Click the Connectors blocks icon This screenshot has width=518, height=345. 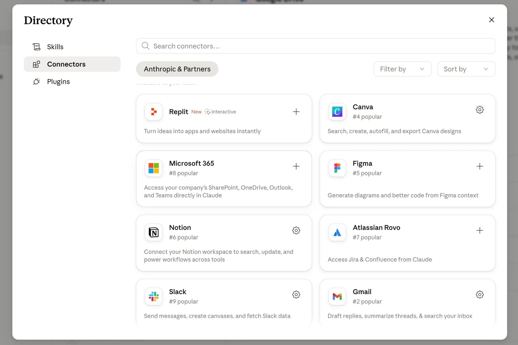(36, 64)
